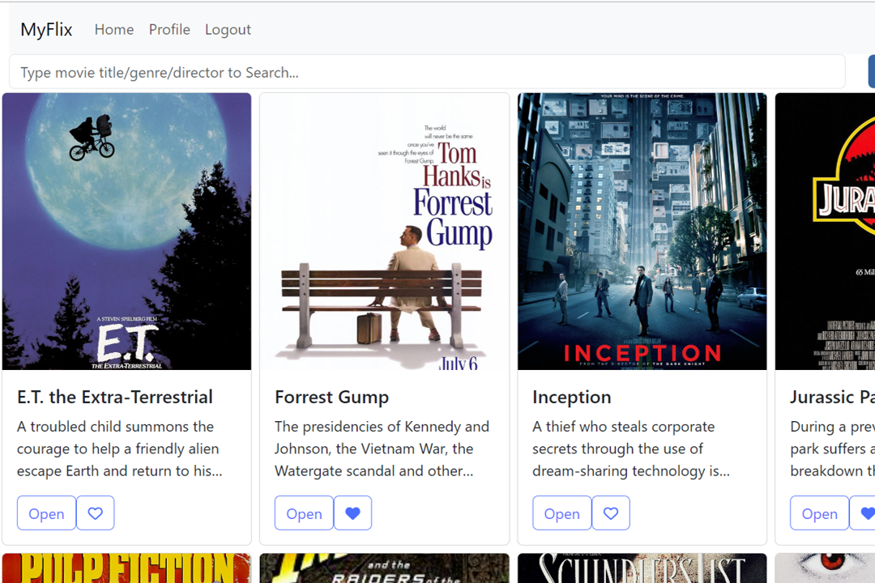
Task: Click the MyFlix brand logo
Action: [46, 29]
